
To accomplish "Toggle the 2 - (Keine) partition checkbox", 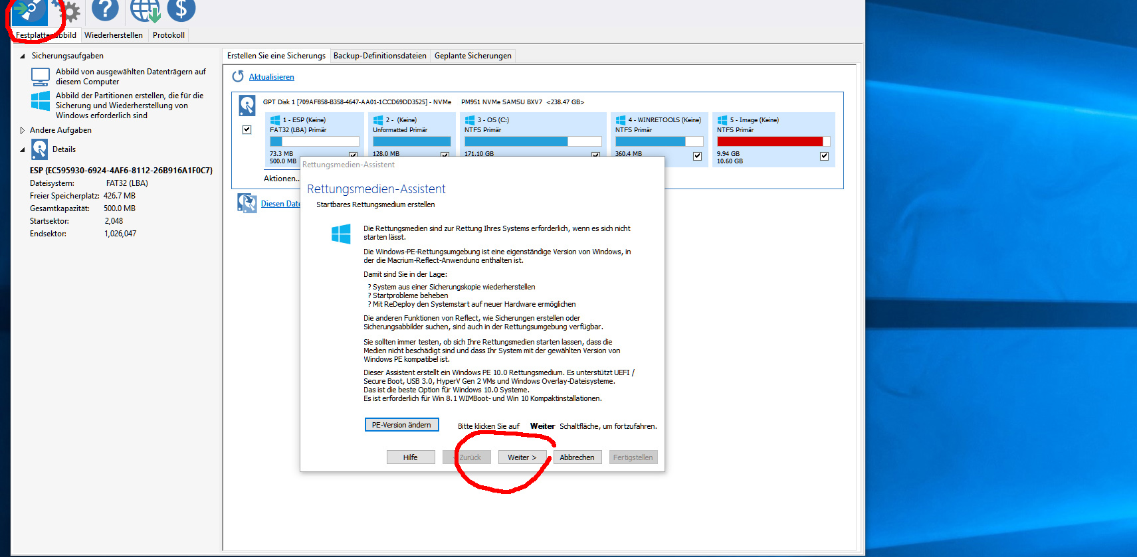I will click(x=445, y=155).
